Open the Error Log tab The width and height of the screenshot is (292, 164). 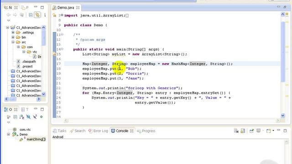[99, 131]
